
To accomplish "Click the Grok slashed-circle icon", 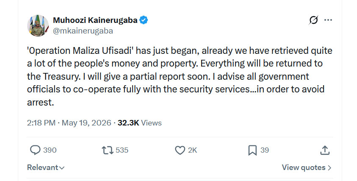I will coord(313,20).
